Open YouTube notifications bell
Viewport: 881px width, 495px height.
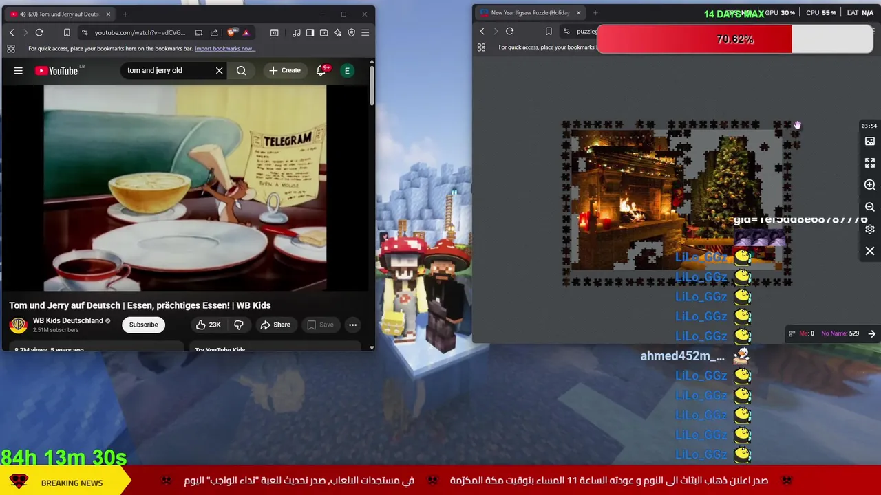tap(321, 70)
